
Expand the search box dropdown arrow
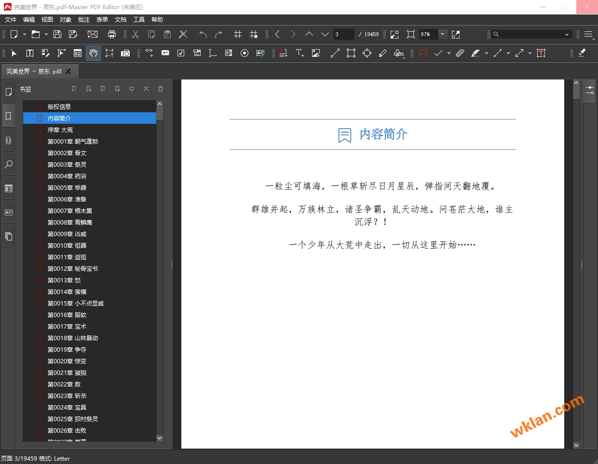(x=567, y=34)
